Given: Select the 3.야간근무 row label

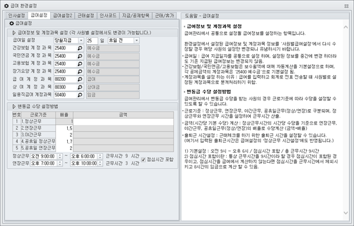Looking at the screenshot, I should tap(38, 135).
